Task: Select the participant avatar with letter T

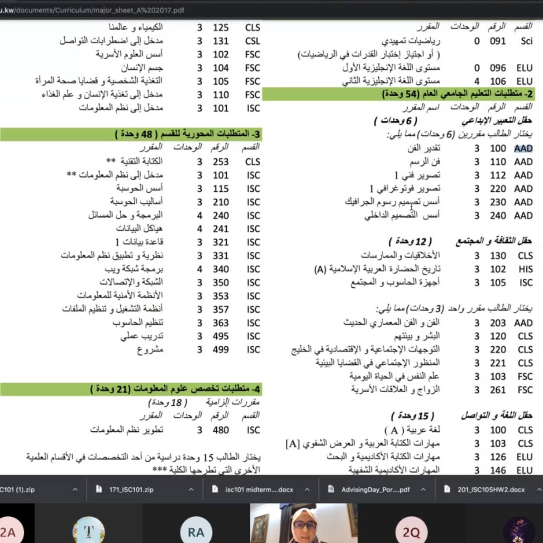Action: click(89, 530)
